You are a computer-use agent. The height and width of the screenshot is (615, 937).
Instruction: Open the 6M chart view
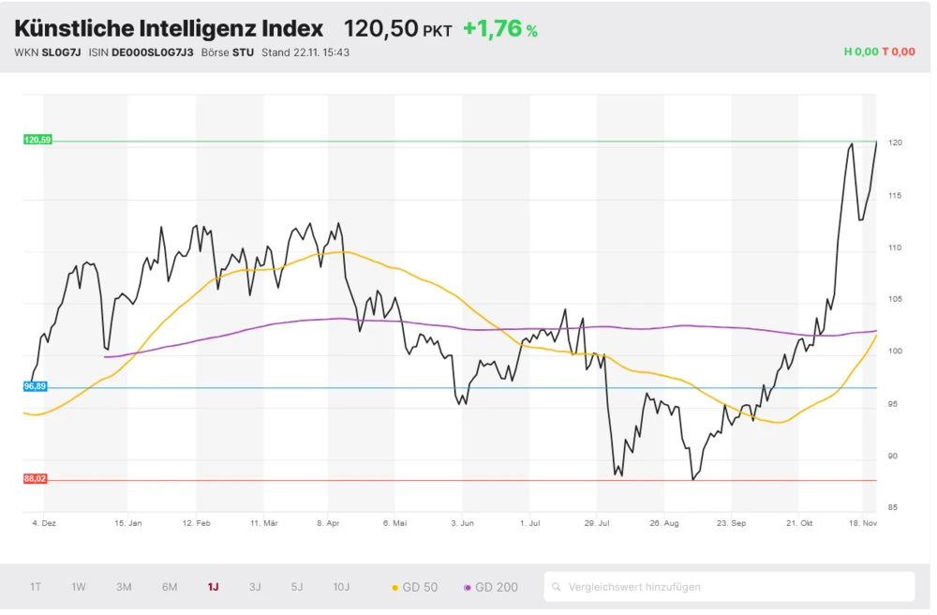click(x=169, y=586)
